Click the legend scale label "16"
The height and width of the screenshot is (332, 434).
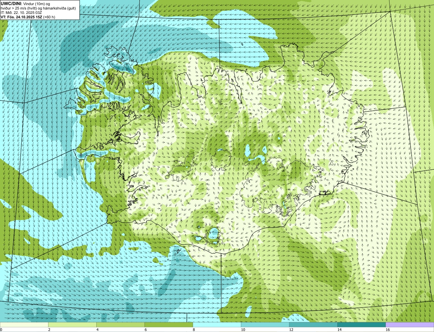click(x=388, y=330)
